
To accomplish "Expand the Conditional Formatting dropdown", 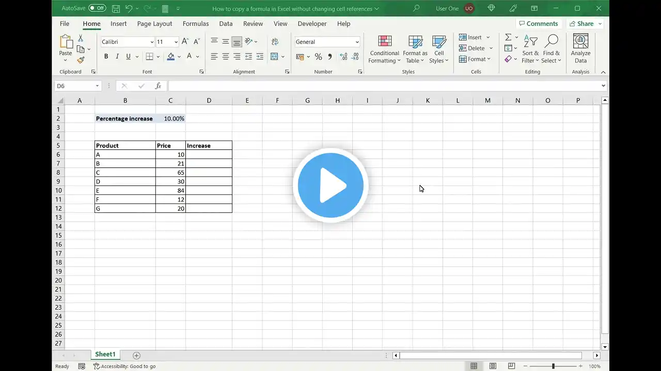I will [385, 49].
